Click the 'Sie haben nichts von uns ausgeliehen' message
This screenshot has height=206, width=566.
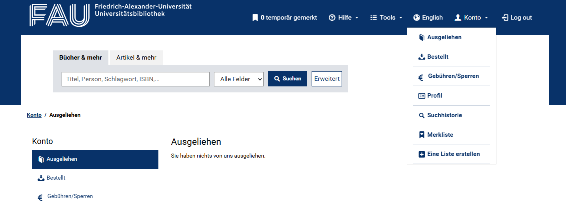coord(218,156)
